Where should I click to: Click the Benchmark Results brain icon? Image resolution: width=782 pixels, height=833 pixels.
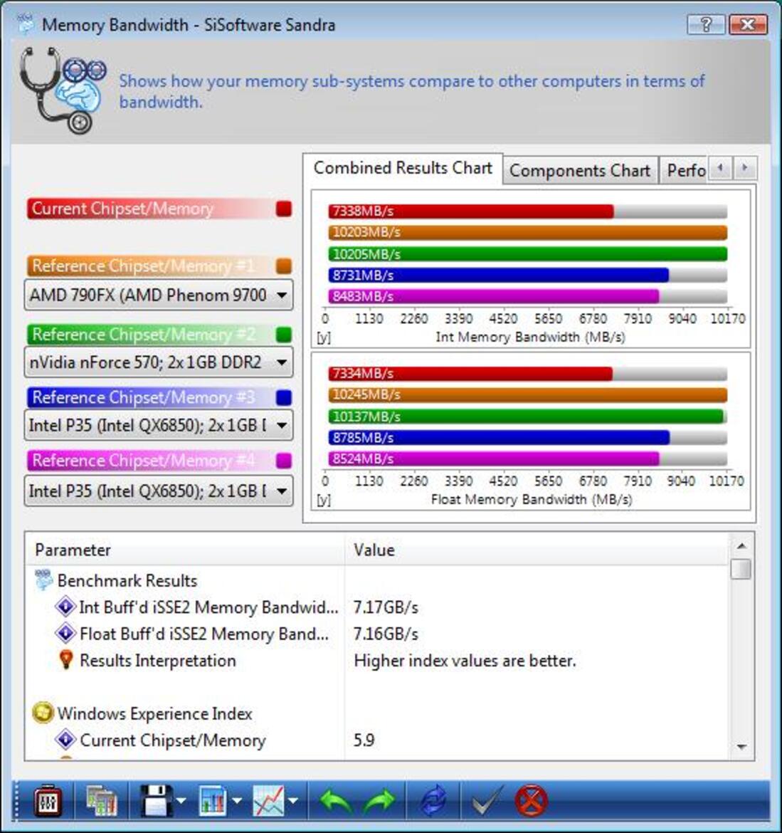click(x=43, y=580)
